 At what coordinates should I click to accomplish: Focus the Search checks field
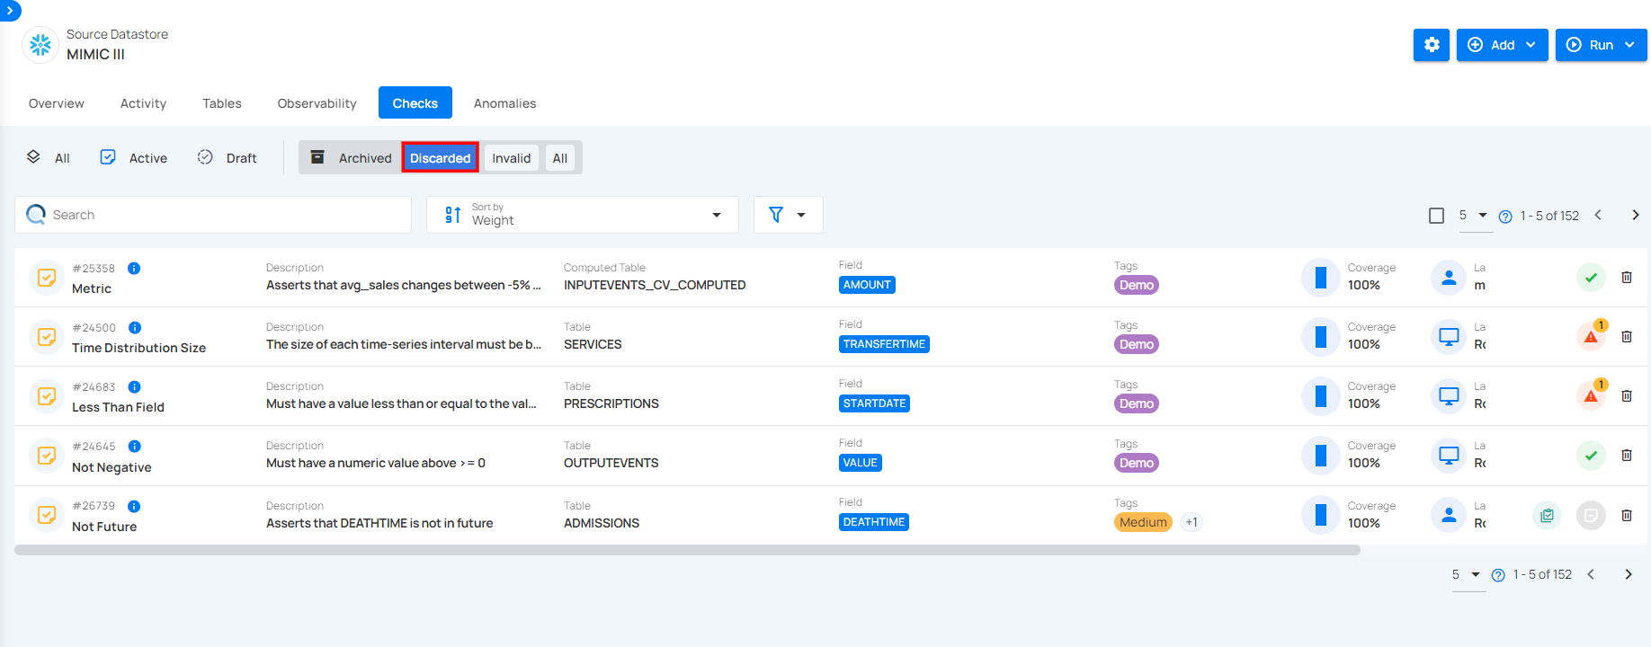[213, 215]
